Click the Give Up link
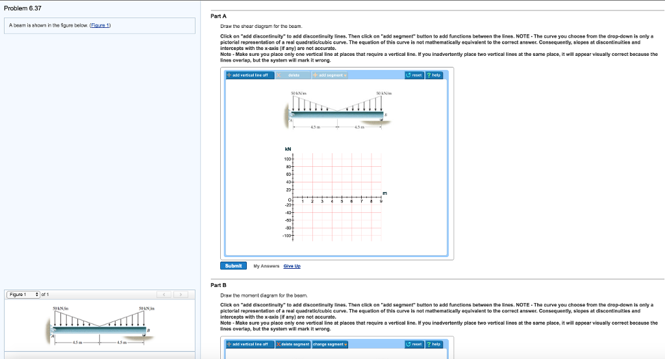Viewport: 665px width, 359px height. click(292, 266)
